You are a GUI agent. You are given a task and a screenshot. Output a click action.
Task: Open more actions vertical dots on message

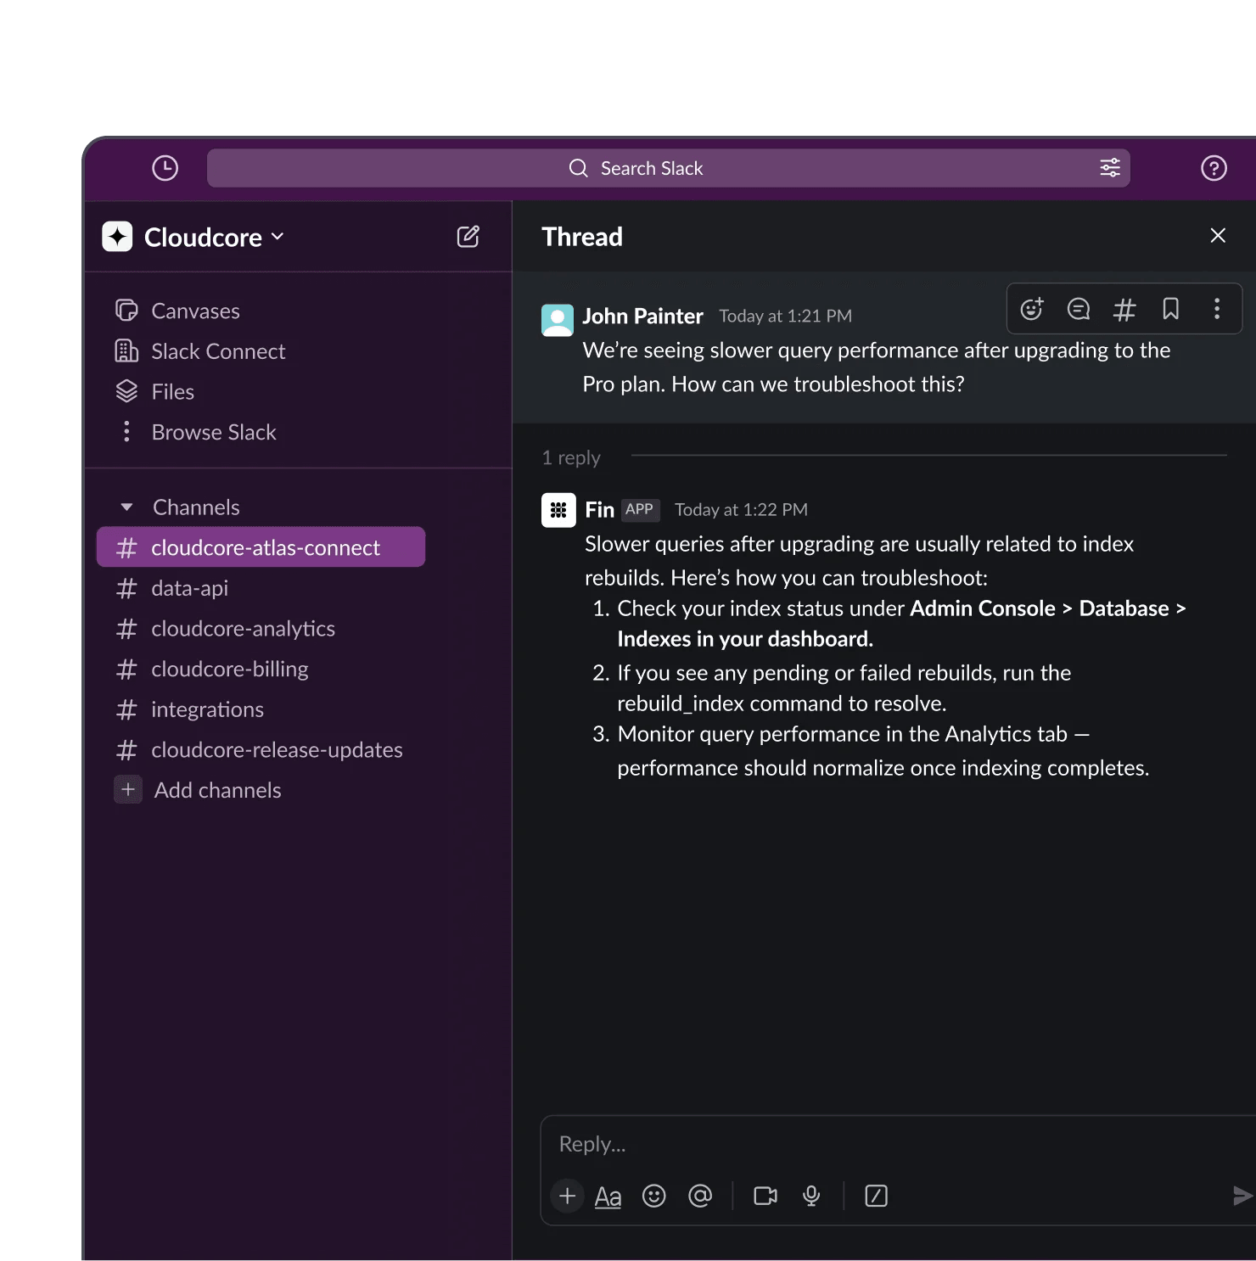tap(1217, 309)
